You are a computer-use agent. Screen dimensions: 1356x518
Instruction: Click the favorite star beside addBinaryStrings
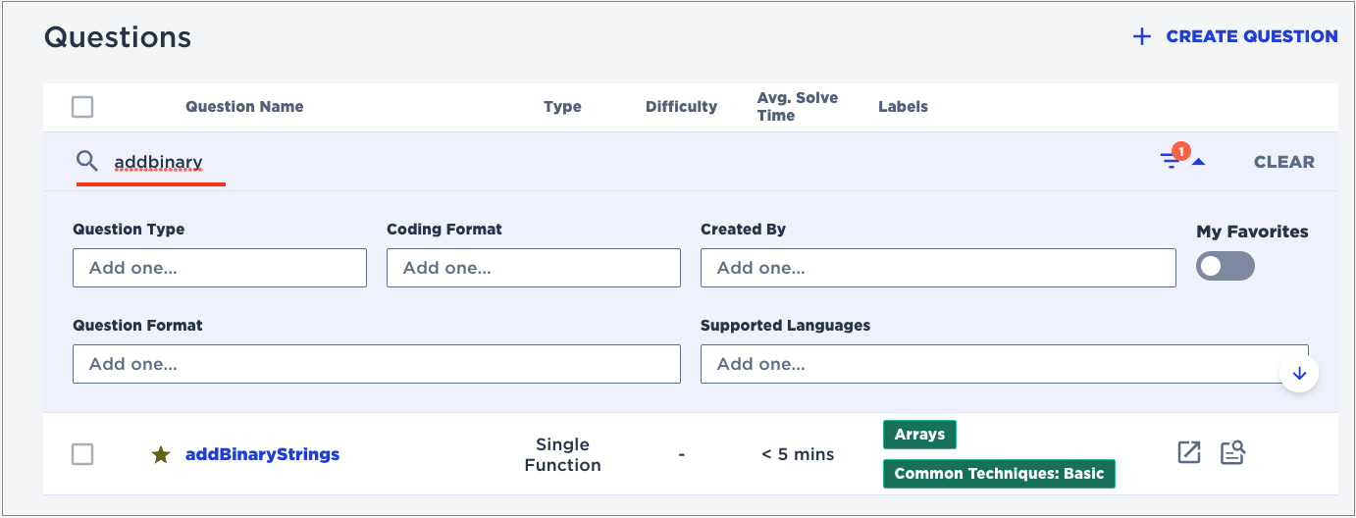161,454
